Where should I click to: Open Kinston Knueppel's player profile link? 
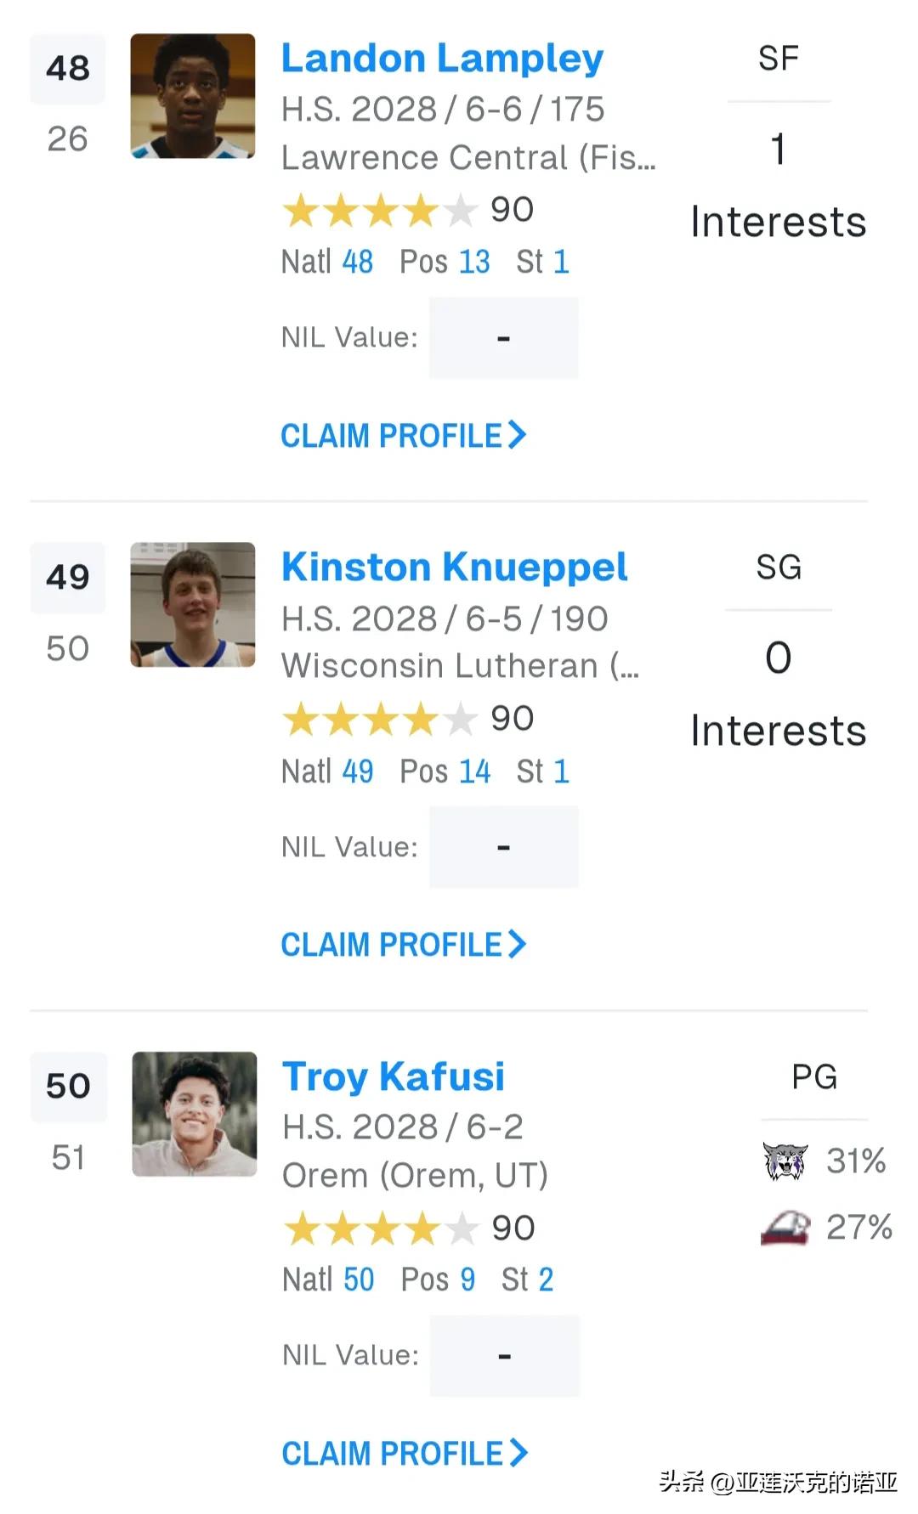454,568
